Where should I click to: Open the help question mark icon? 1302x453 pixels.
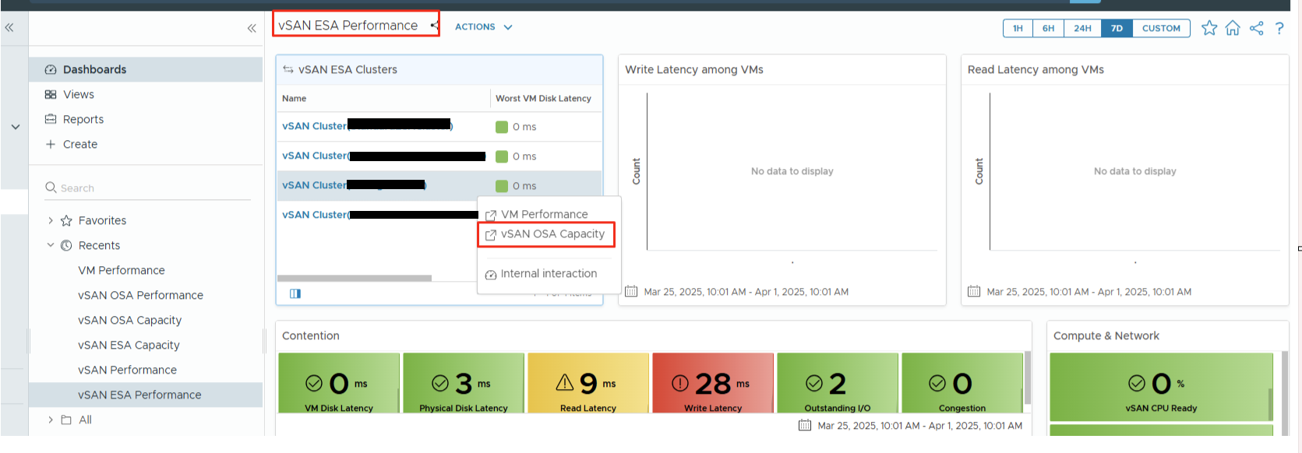(1279, 28)
